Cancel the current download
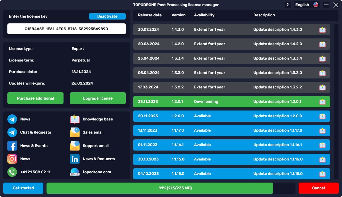This screenshot has height=197, width=342. (319, 188)
